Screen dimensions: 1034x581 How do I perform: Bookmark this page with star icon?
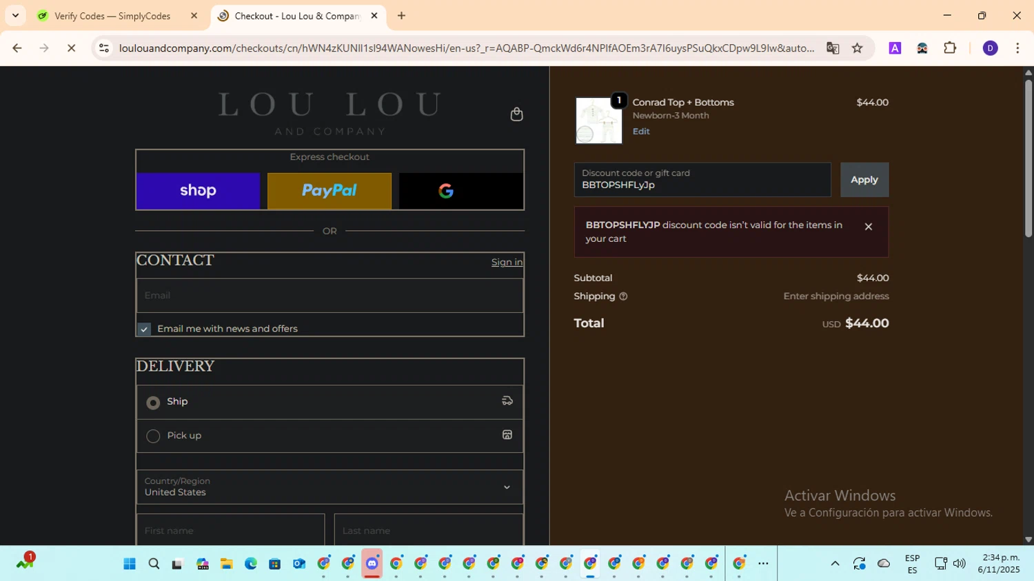[857, 48]
